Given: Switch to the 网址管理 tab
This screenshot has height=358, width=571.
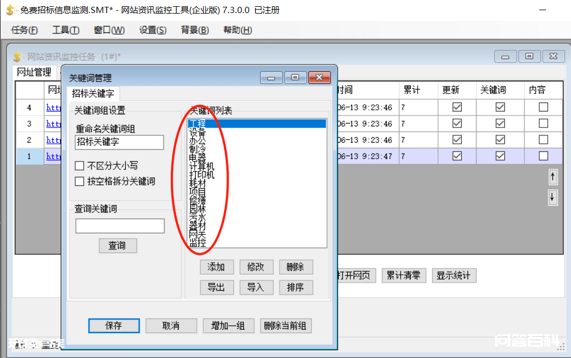Looking at the screenshot, I should (34, 72).
